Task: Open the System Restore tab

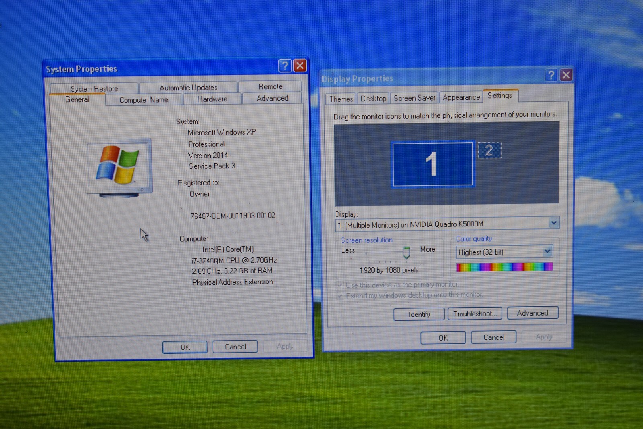Action: (94, 88)
